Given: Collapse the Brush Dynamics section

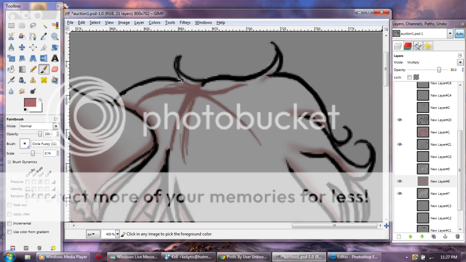Looking at the screenshot, I should click(9, 162).
